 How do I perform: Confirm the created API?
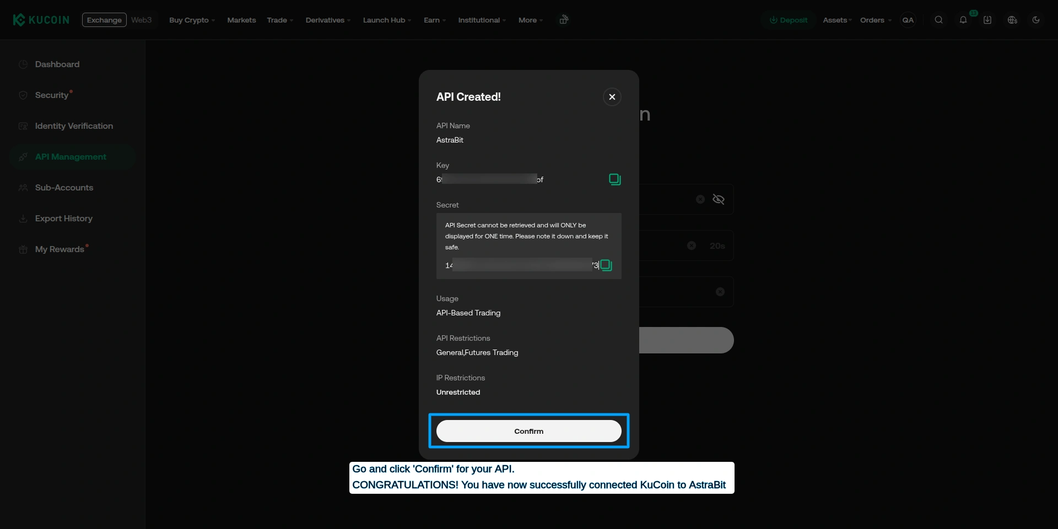point(529,431)
